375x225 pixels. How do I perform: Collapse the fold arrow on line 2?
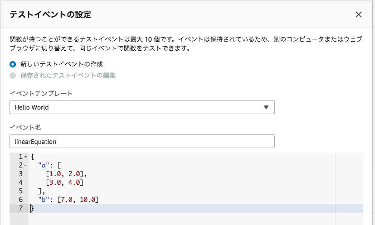[x=25, y=165]
